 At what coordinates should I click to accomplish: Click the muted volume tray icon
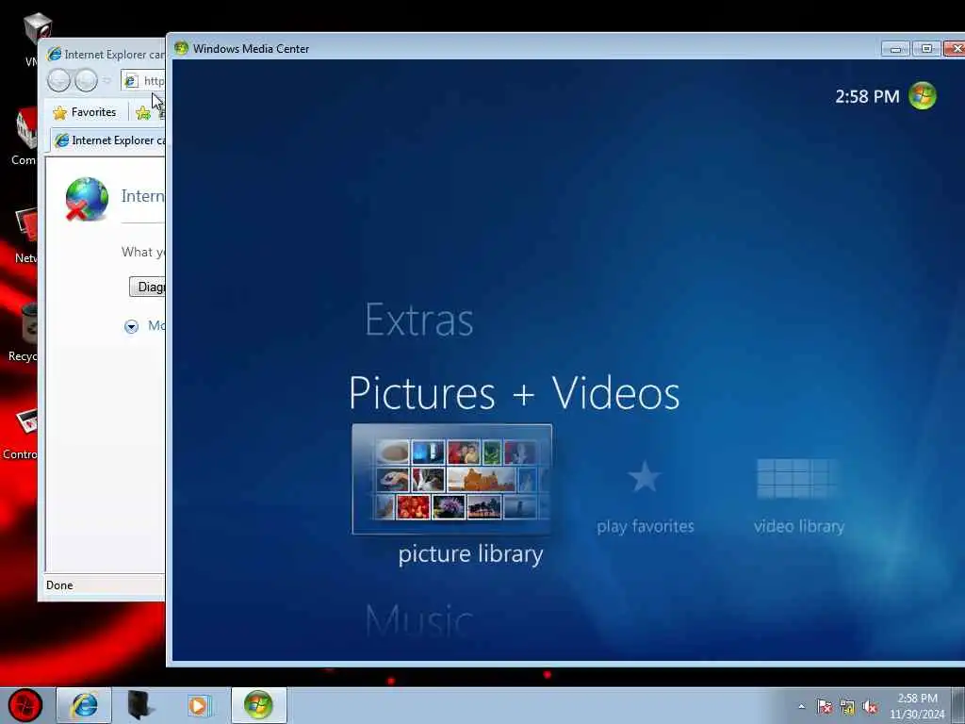(x=870, y=707)
